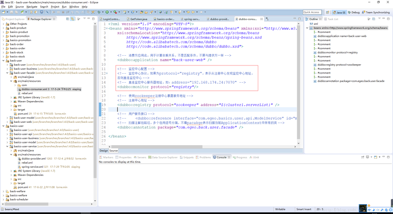Click Collapse All in Outline view
Screen dimensions: 393x214
click(374, 19)
